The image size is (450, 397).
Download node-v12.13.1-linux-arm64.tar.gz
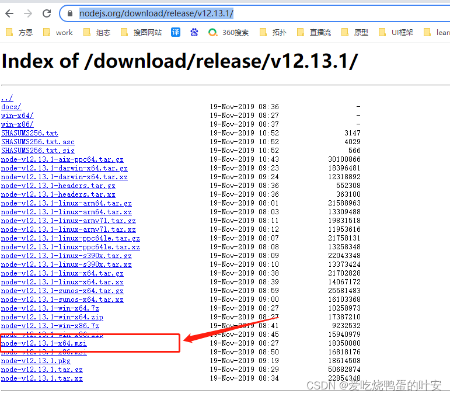coord(67,203)
